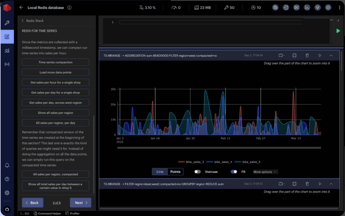Toggle bike_sales_3 series in legend
Image resolution: width=345 pixels, height=216 pixels.
(x=191, y=162)
